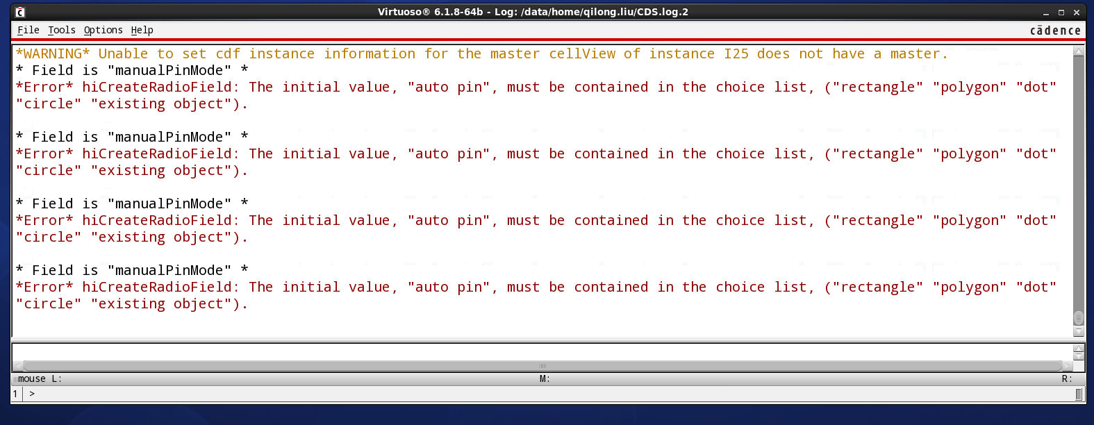The width and height of the screenshot is (1094, 425).
Task: Click the line number 1 indicator
Action: (15, 394)
